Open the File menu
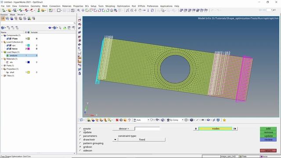 coord(3,6)
